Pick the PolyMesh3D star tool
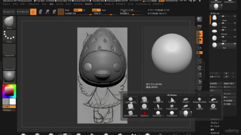Viewport: 241px width, 135px height. pyautogui.click(x=172, y=107)
